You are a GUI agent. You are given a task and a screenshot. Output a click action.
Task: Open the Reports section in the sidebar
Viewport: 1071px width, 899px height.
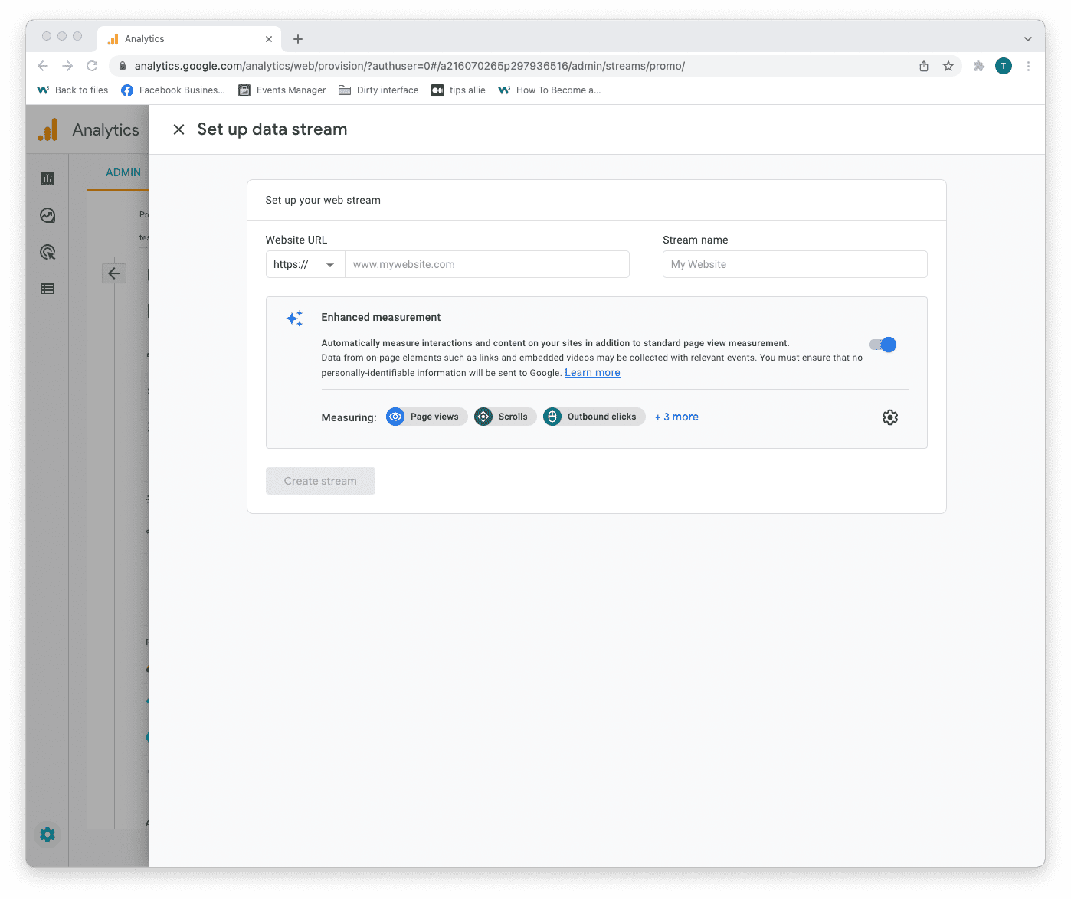(47, 178)
